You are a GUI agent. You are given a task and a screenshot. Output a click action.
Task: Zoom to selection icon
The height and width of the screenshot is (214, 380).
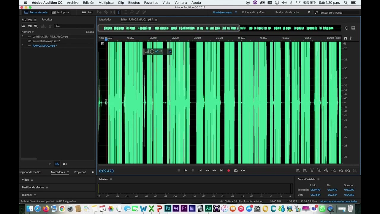[348, 171]
